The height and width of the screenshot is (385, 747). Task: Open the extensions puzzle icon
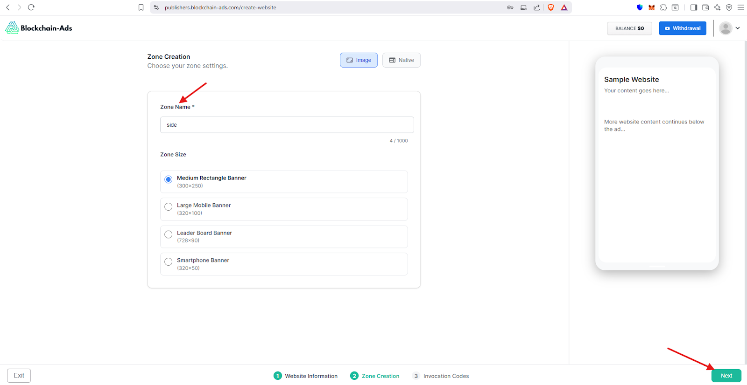[x=663, y=7]
